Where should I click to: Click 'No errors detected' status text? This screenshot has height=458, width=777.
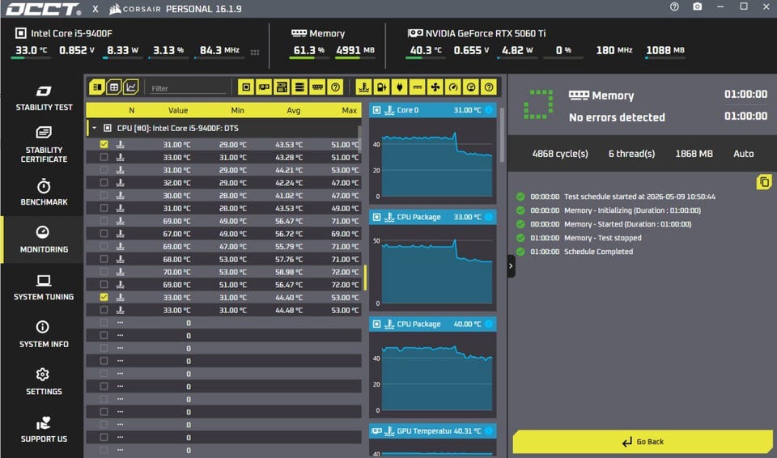[617, 117]
